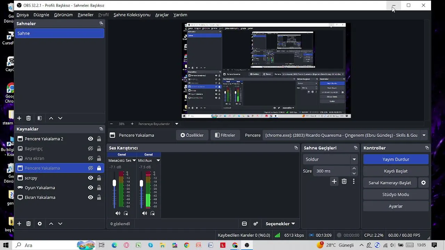Float the Sahneler dock panel
Viewport: 445px width, 250px height.
tap(101, 24)
